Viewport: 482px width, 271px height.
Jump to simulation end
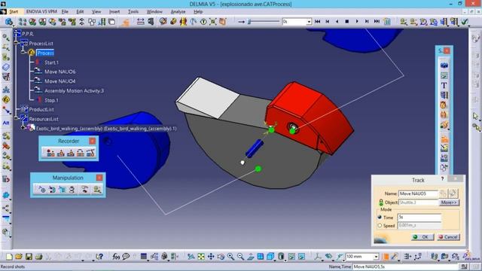pyautogui.click(x=377, y=21)
